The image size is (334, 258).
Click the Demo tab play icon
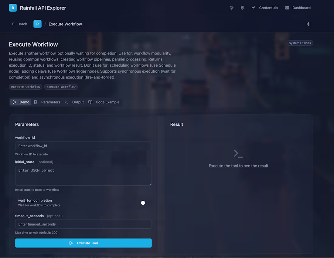14,102
